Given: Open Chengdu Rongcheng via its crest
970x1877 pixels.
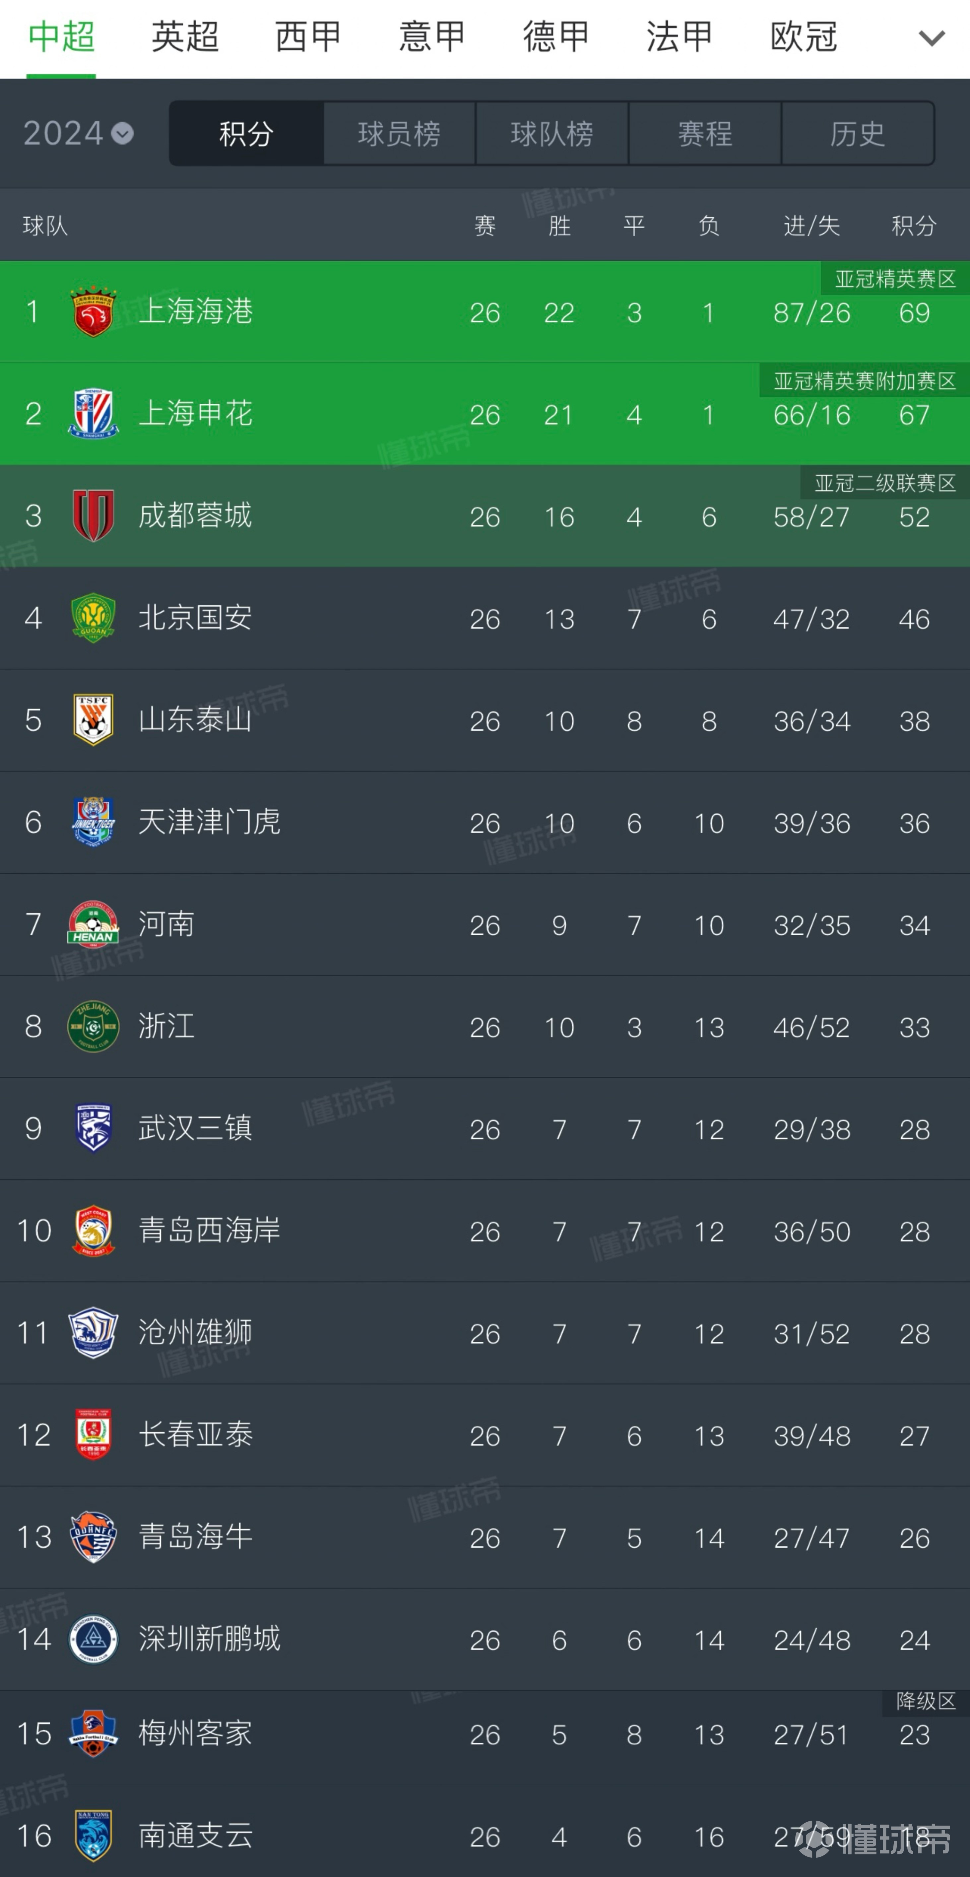Looking at the screenshot, I should coord(93,516).
